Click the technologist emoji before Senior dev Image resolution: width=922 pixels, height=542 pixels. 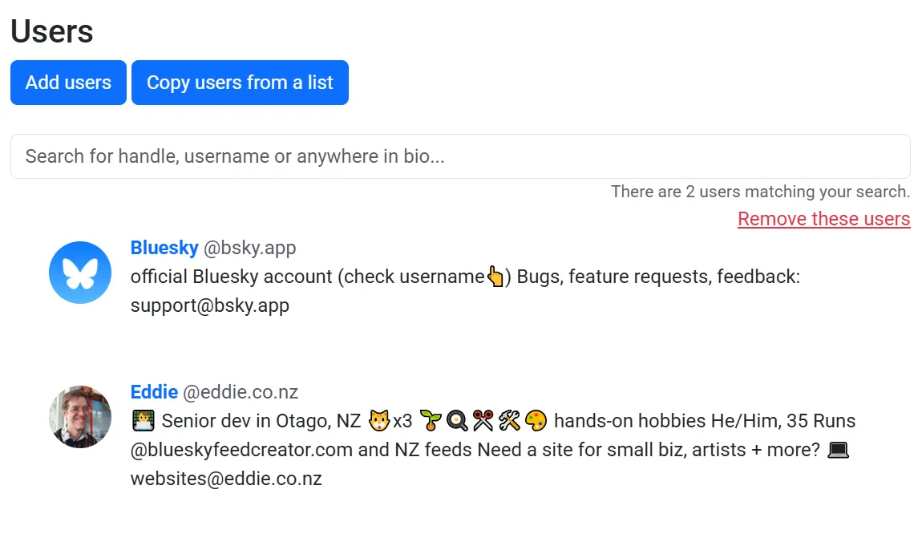click(143, 421)
